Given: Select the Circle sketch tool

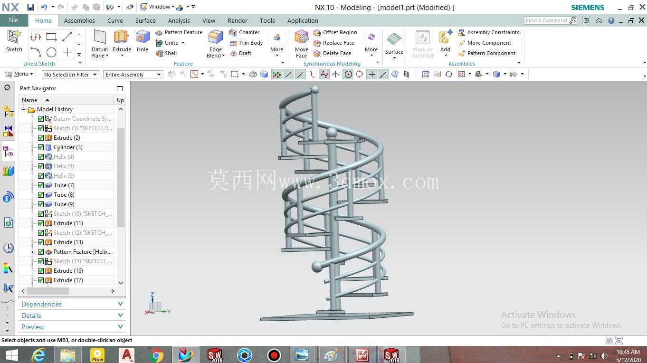Looking at the screenshot, I should [51, 52].
